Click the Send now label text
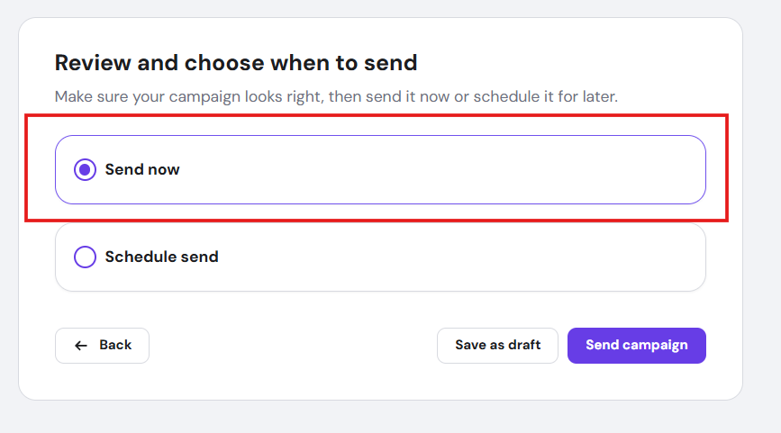 tap(142, 169)
